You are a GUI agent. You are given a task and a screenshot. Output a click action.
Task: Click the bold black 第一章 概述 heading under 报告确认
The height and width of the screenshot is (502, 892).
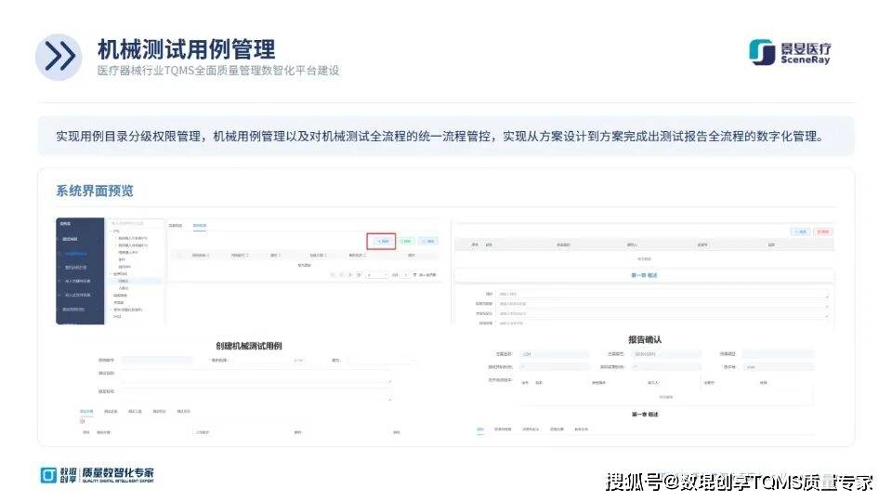click(x=645, y=415)
